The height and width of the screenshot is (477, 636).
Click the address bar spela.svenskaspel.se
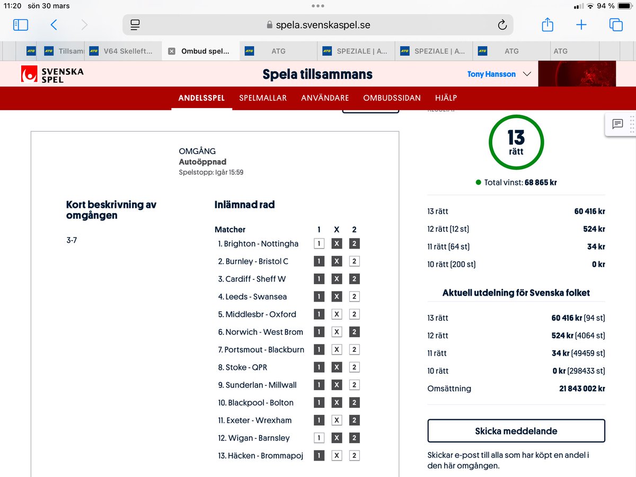coord(318,25)
